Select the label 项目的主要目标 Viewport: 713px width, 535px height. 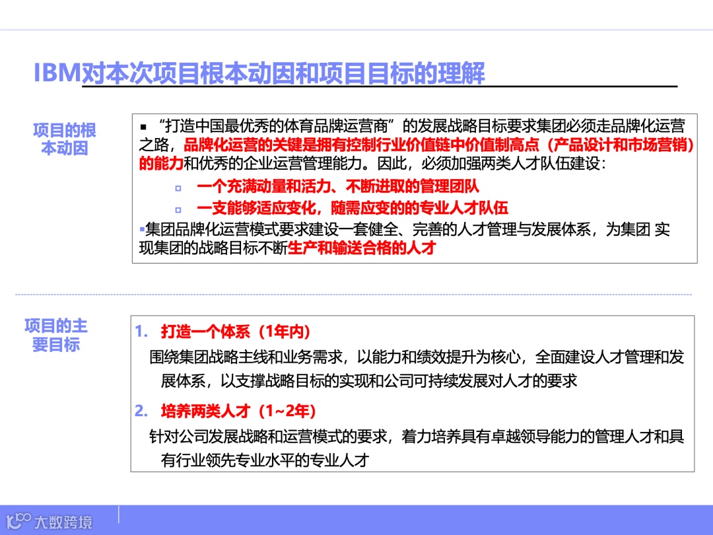pyautogui.click(x=56, y=335)
